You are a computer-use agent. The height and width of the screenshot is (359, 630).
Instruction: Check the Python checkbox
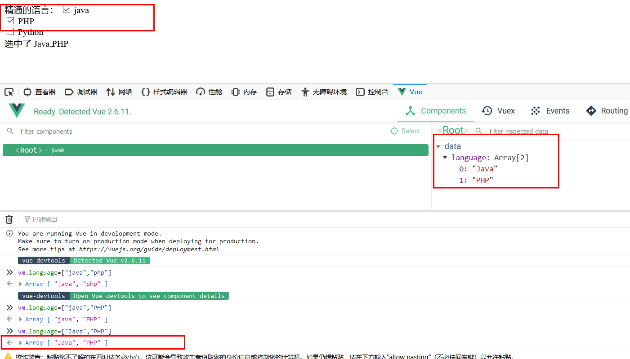[x=10, y=31]
